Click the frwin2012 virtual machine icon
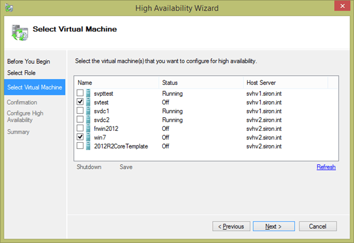The height and width of the screenshot is (243, 354). (88, 128)
